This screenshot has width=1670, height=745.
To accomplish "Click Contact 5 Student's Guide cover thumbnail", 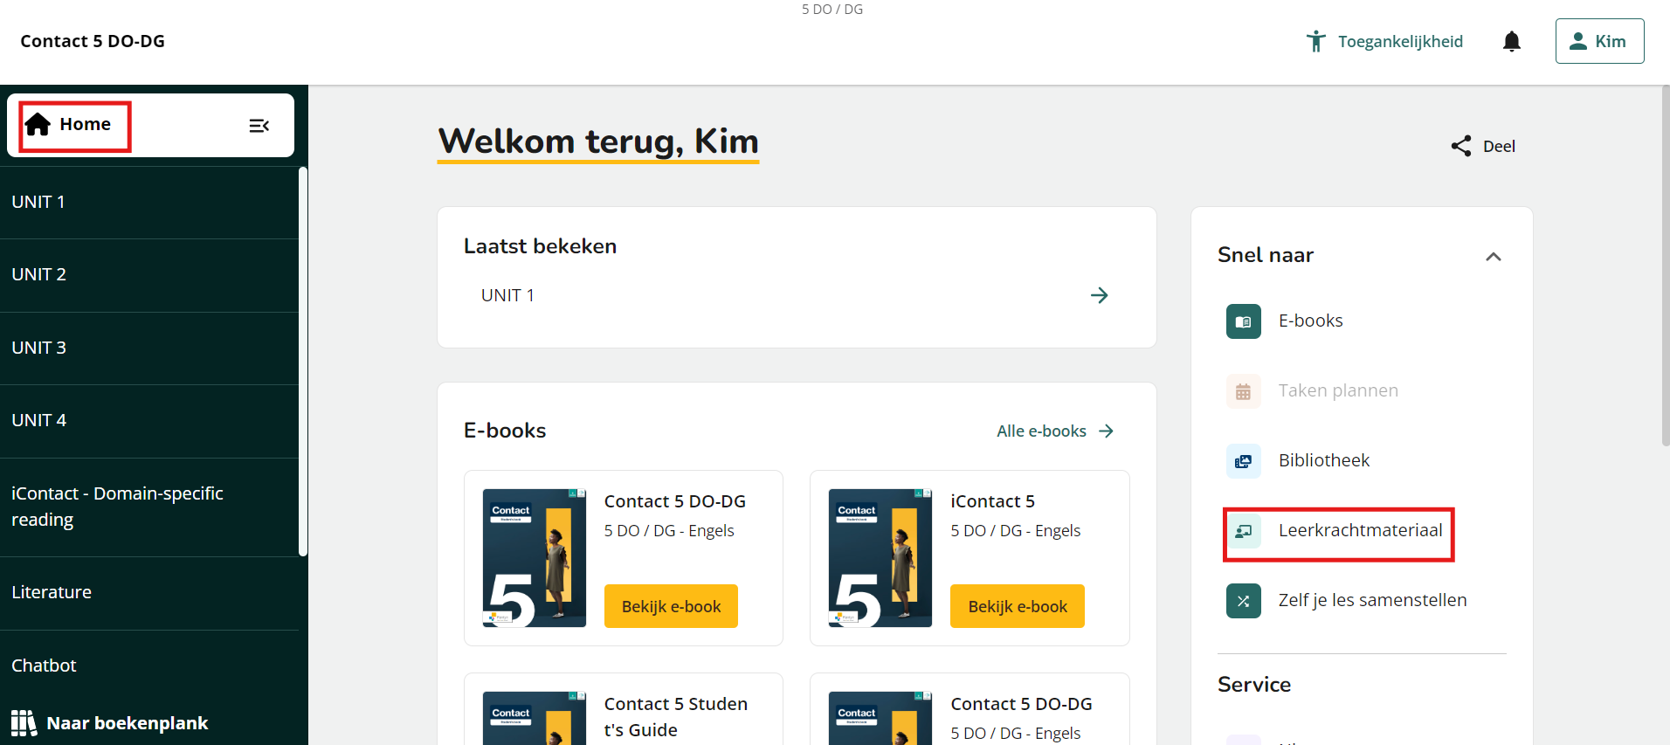I will [x=535, y=718].
